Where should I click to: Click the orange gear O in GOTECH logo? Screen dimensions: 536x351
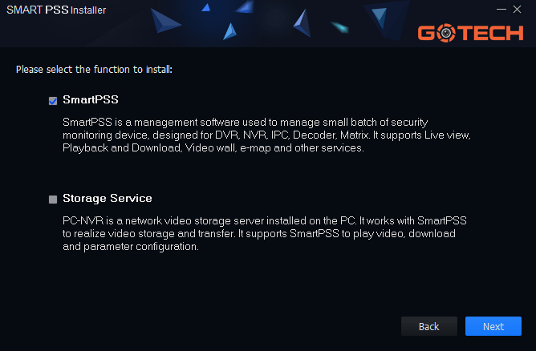(445, 34)
